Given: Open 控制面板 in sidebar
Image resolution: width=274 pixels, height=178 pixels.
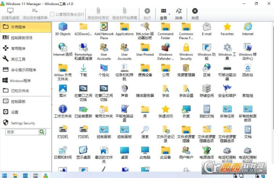Looking at the screenshot, I should [x=26, y=102].
